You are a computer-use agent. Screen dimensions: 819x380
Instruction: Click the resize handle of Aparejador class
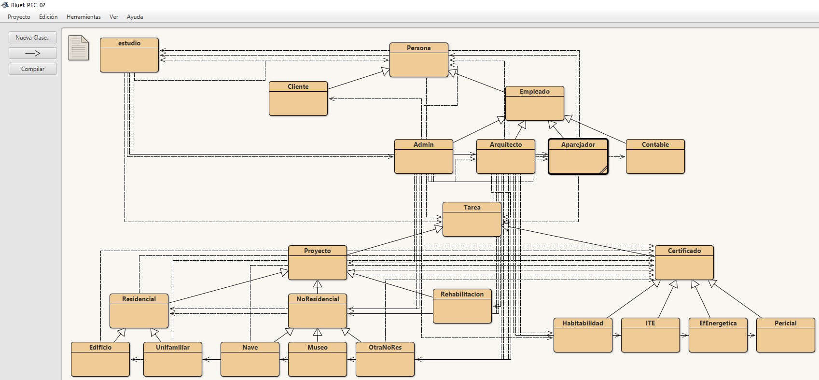pyautogui.click(x=603, y=169)
